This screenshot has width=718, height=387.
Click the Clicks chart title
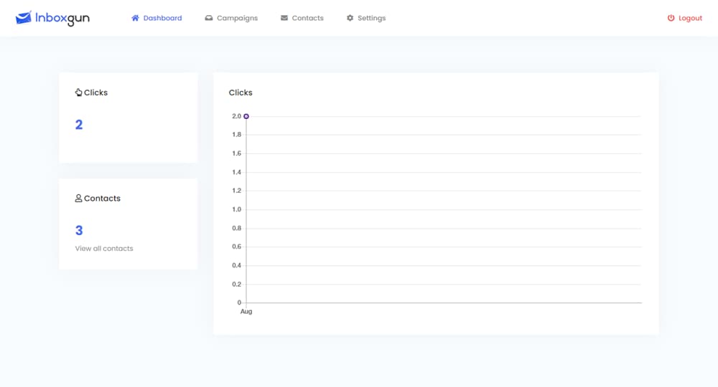point(241,92)
